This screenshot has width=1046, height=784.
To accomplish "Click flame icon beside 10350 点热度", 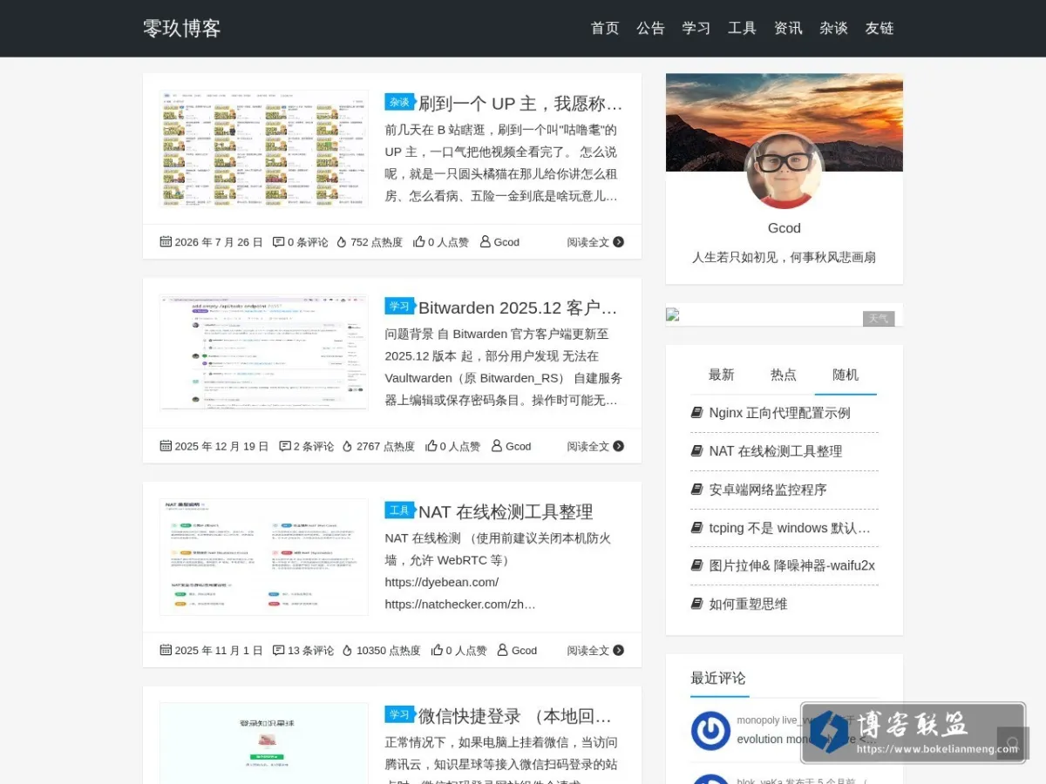I will click(348, 651).
